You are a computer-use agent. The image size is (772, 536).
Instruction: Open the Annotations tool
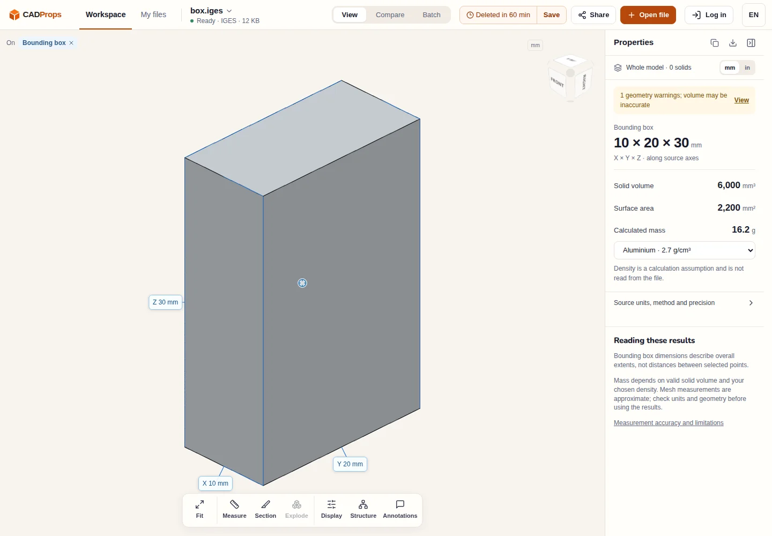(x=400, y=509)
